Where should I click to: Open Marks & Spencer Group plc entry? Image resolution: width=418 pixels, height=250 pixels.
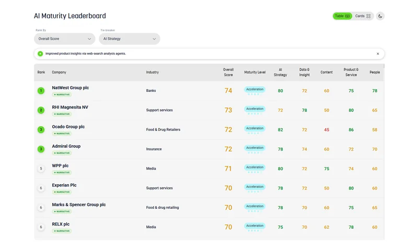pos(79,205)
